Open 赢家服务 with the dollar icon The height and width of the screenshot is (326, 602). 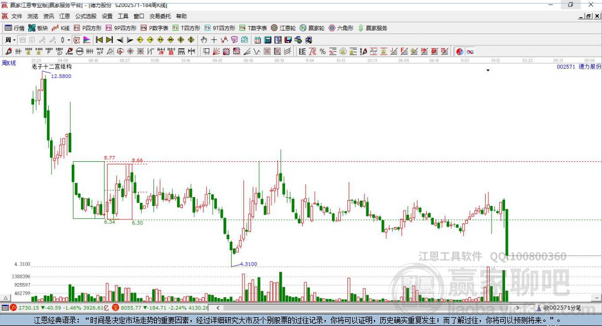372,28
